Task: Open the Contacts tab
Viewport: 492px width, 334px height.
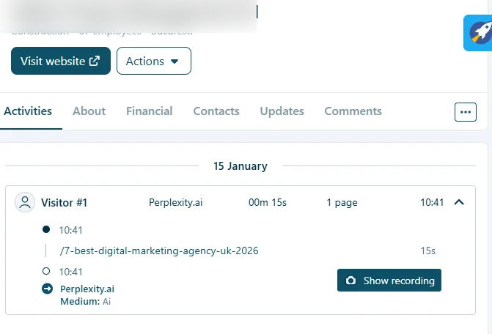Action: (x=216, y=111)
